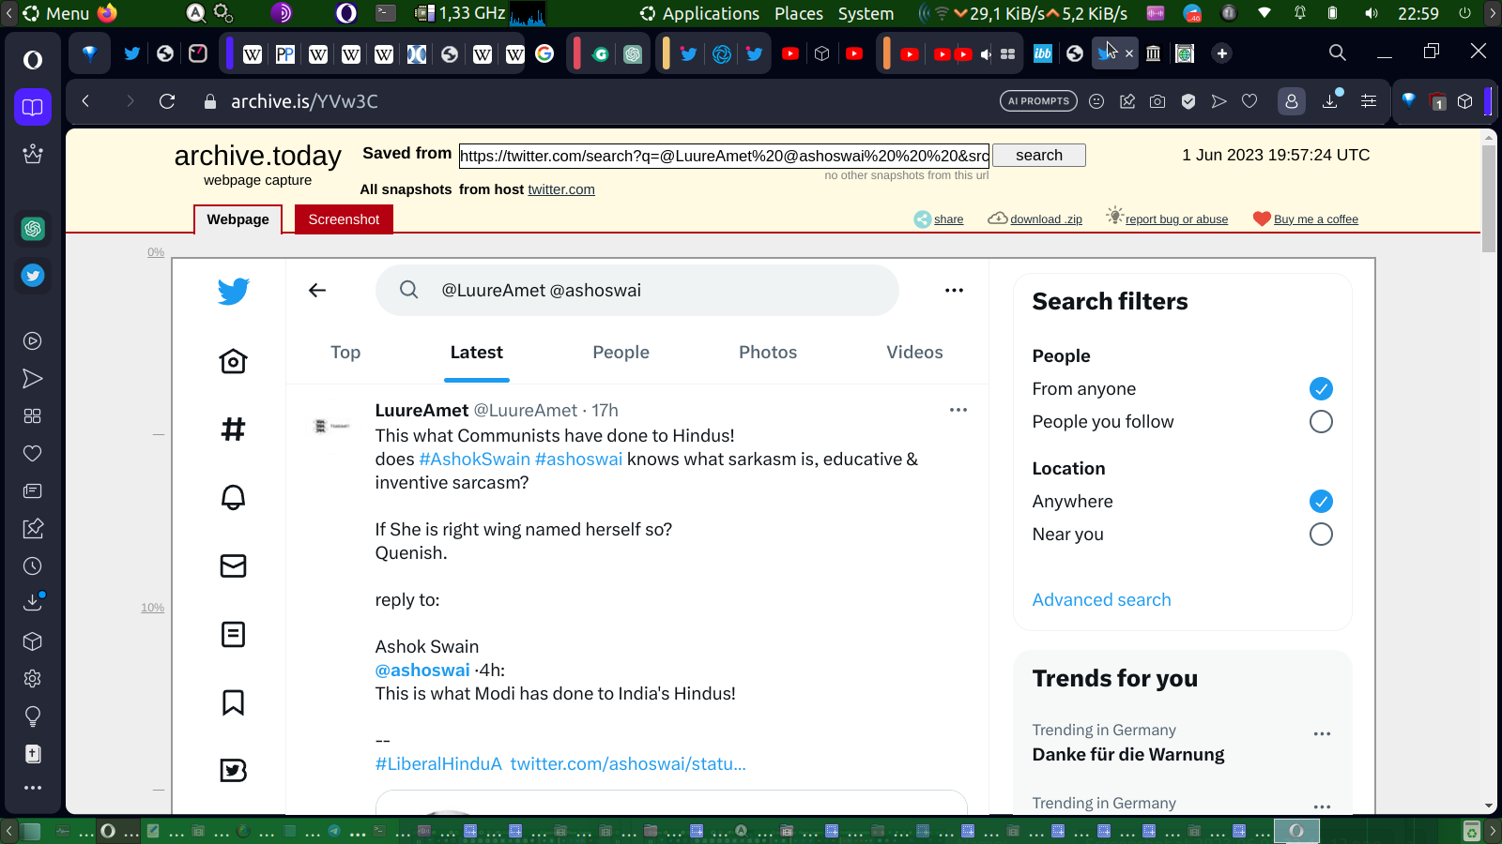This screenshot has height=844, width=1502.
Task: Open Twitter Messages envelope icon
Action: click(233, 565)
